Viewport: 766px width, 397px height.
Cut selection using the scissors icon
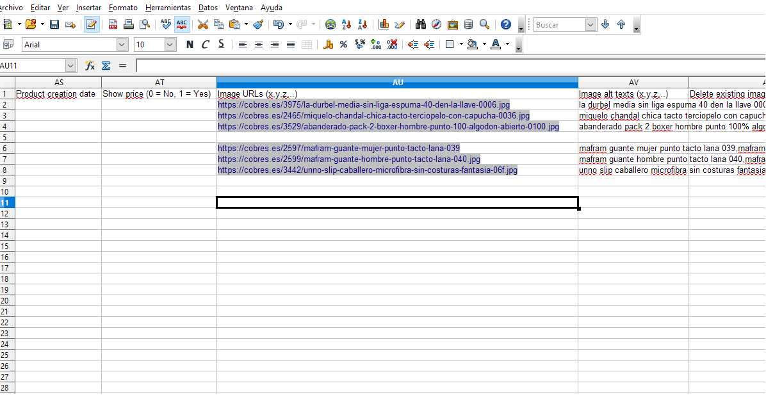click(203, 24)
